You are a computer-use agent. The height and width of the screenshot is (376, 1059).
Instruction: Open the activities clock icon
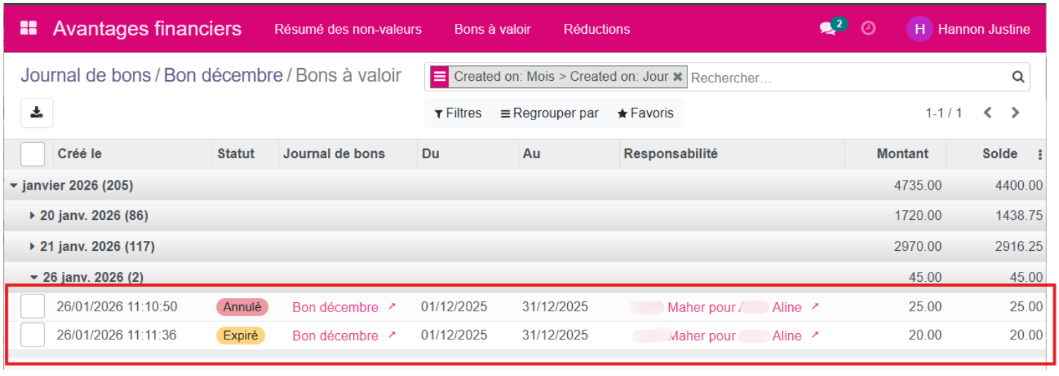point(868,28)
